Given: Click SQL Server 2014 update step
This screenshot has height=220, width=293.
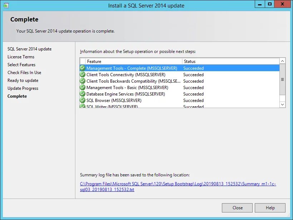Looking at the screenshot, I should click(x=30, y=49).
